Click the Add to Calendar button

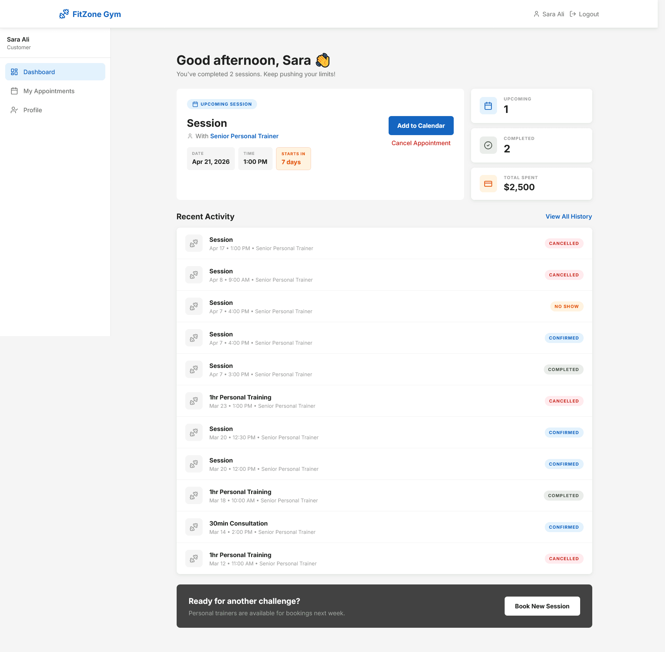(421, 125)
